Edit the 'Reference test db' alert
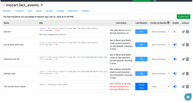 click(x=183, y=59)
